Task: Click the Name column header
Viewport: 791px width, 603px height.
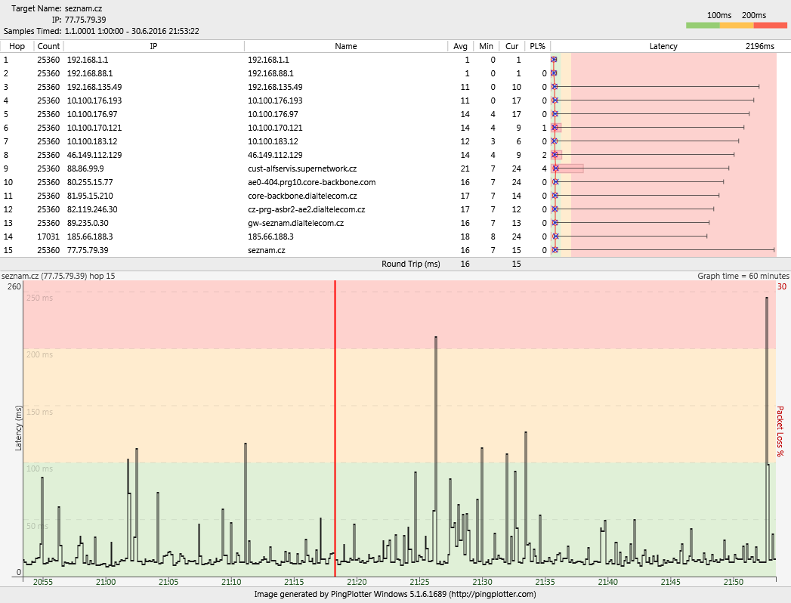Action: coord(345,46)
